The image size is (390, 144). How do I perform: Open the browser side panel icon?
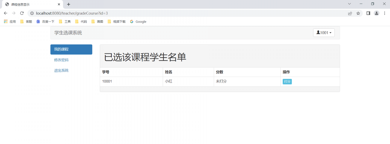point(368,13)
